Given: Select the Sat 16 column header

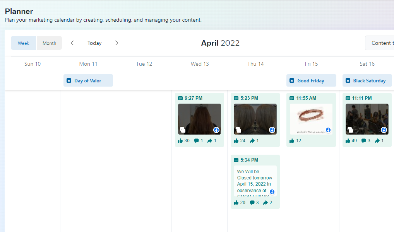Looking at the screenshot, I should coord(367,64).
